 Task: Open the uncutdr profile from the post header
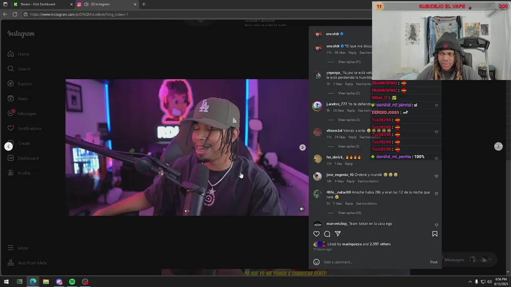click(x=332, y=34)
